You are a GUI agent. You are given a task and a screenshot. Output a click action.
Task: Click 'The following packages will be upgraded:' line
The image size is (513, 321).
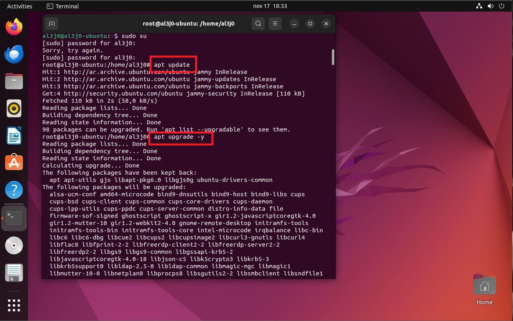pyautogui.click(x=114, y=187)
